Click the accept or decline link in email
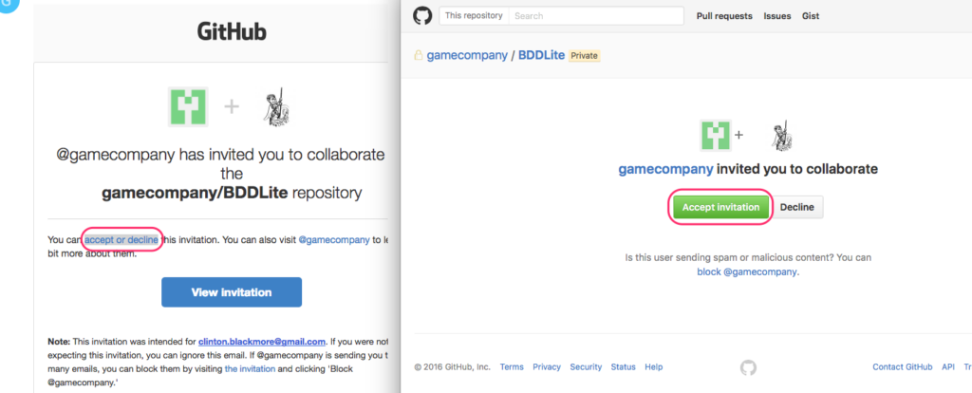Image resolution: width=972 pixels, height=393 pixels. pyautogui.click(x=121, y=240)
